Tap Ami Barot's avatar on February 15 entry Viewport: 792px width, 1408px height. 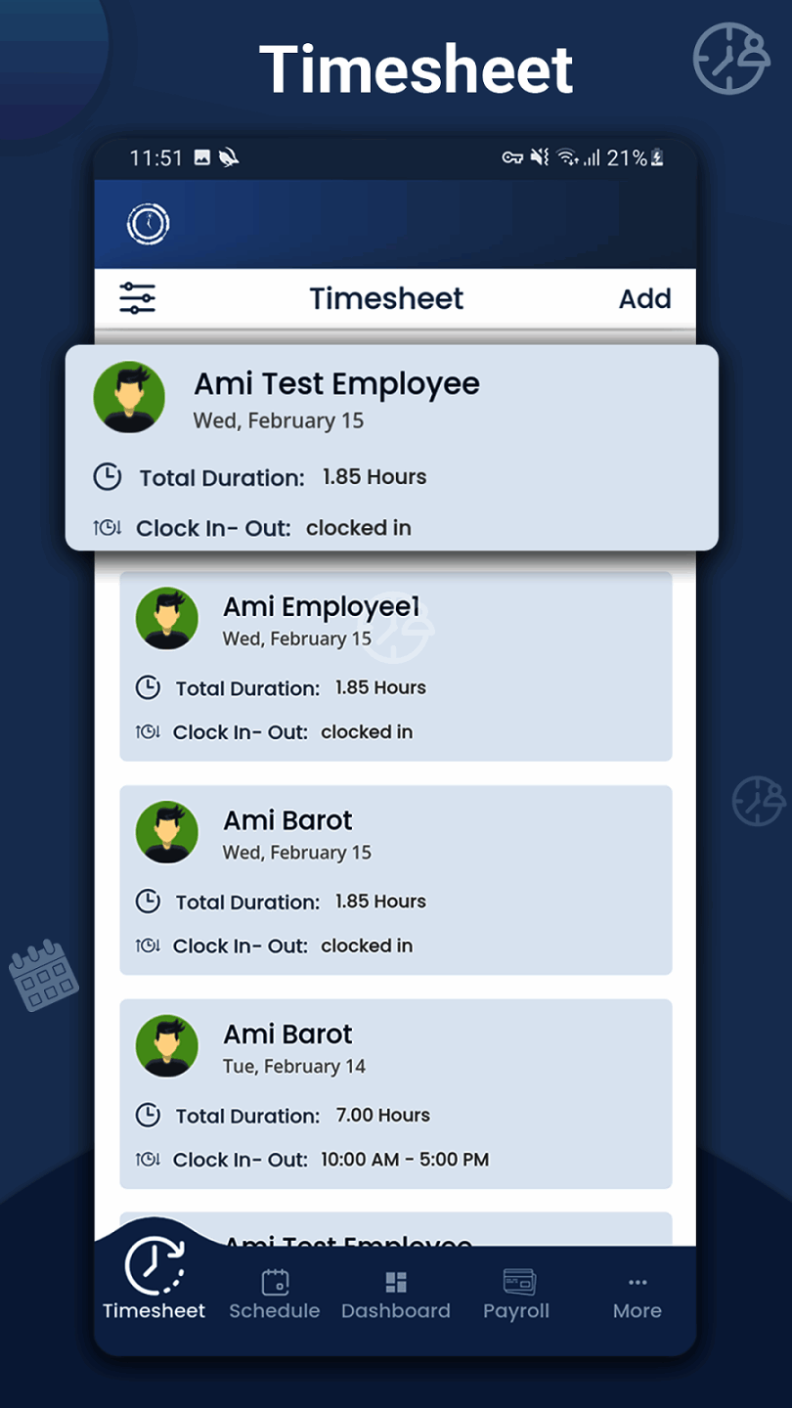pos(167,832)
